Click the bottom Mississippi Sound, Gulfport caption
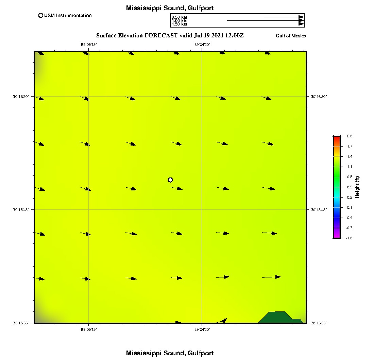 170,353
